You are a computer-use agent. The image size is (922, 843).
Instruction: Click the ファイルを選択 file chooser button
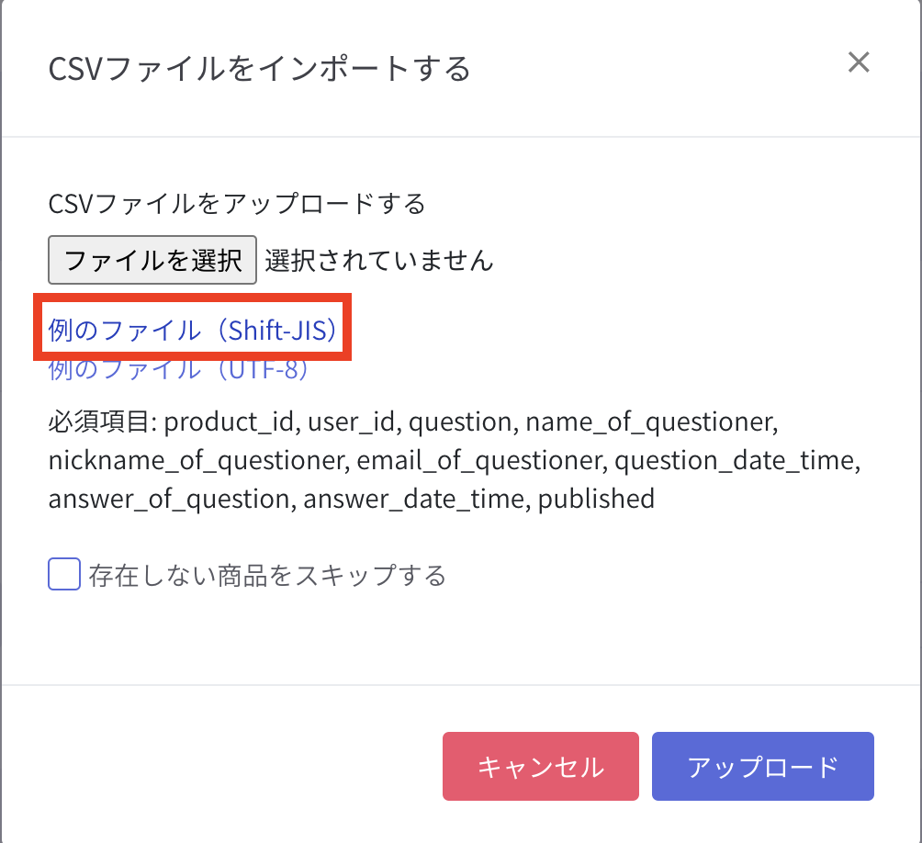(152, 261)
